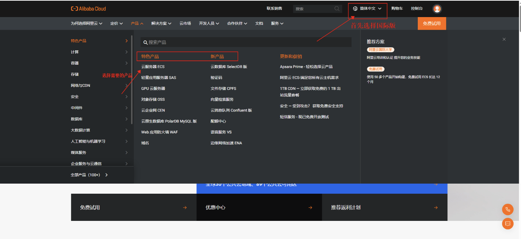Open 向量检索服务 product
The image size is (521, 239).
[x=222, y=99]
